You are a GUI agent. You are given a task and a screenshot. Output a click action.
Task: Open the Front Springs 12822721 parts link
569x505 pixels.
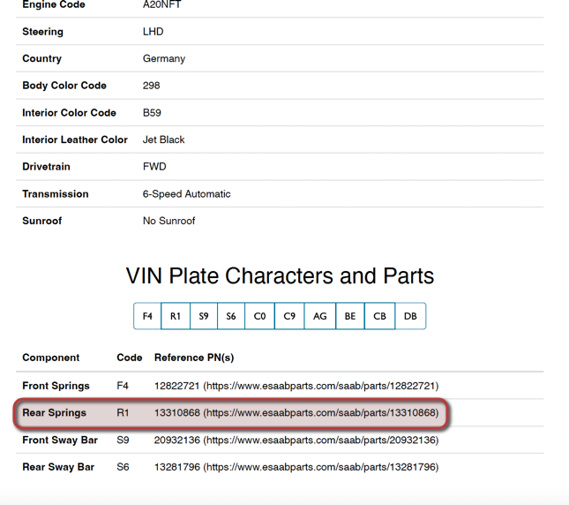[321, 386]
